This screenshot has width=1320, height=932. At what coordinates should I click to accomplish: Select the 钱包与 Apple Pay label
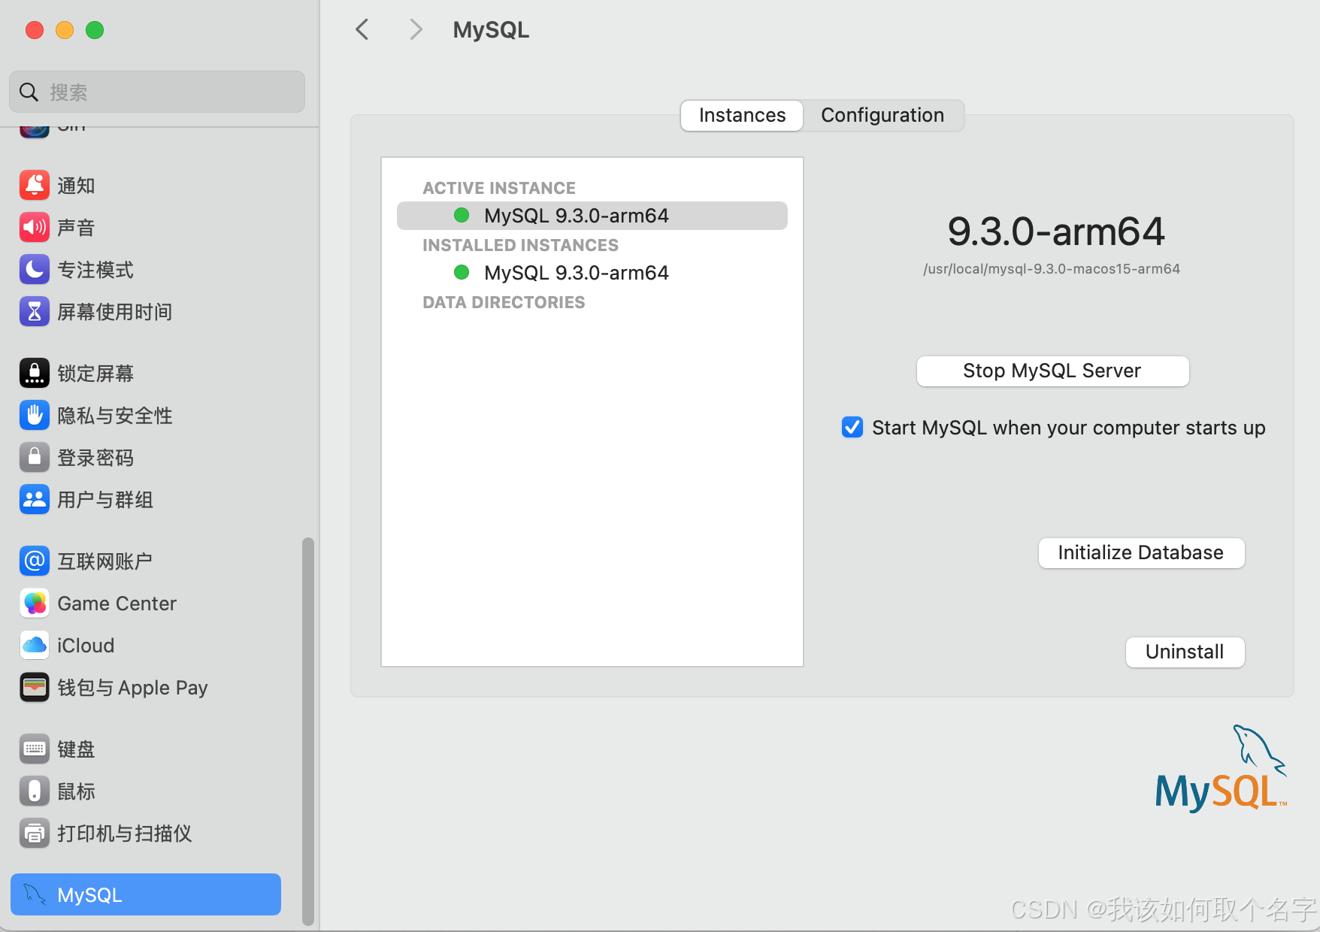pos(132,688)
